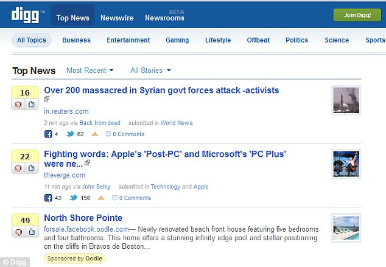
Task: Digg the Apple 'Post-PC' story with thumbs up
Action: pyautogui.click(x=31, y=168)
